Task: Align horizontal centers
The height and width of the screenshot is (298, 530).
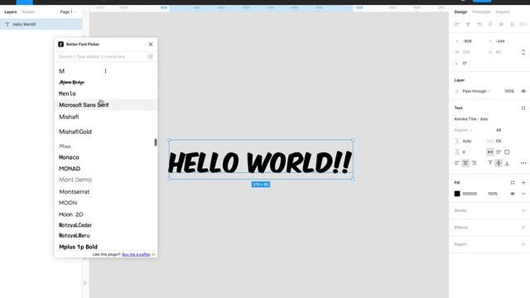Action: pos(468,24)
